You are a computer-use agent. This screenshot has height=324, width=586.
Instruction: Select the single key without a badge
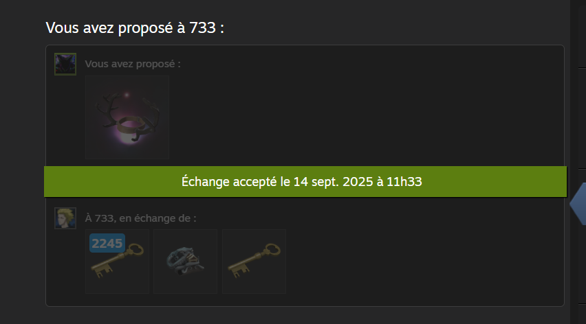pyautogui.click(x=254, y=262)
